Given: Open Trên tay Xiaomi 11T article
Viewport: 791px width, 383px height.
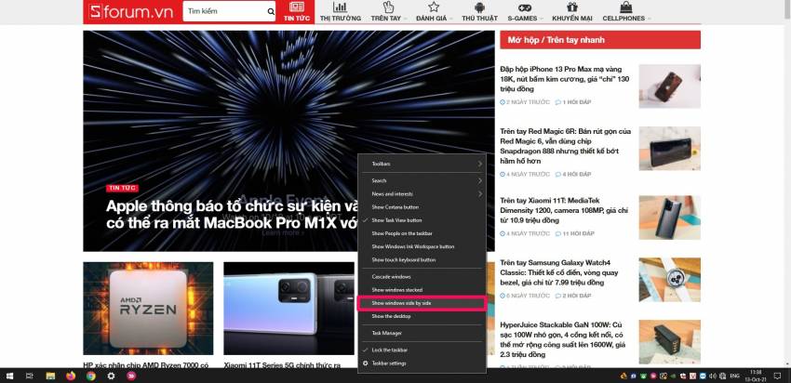Looking at the screenshot, I should point(565,211).
